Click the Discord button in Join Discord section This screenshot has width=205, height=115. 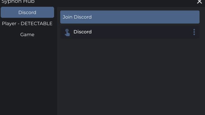point(130,32)
